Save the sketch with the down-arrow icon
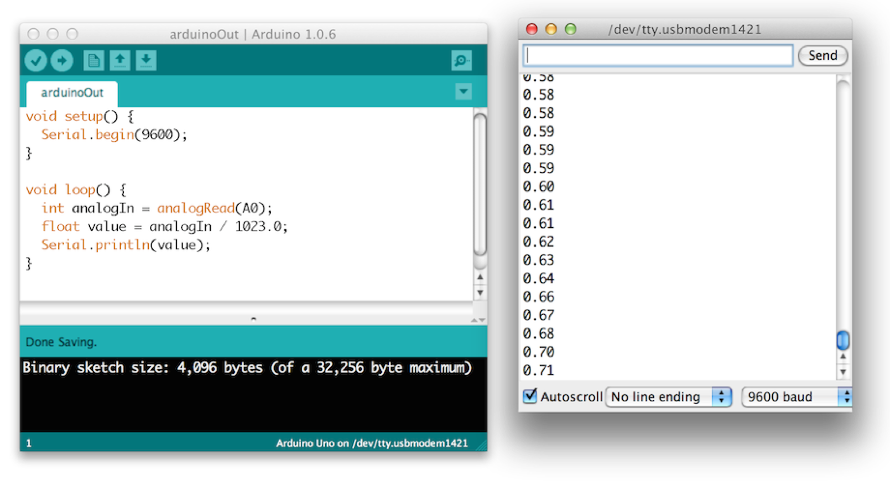The image size is (890, 486). (146, 60)
